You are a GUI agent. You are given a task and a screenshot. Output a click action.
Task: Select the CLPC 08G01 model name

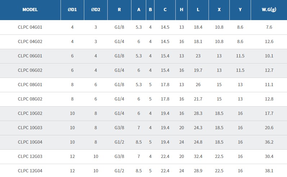click(x=30, y=85)
